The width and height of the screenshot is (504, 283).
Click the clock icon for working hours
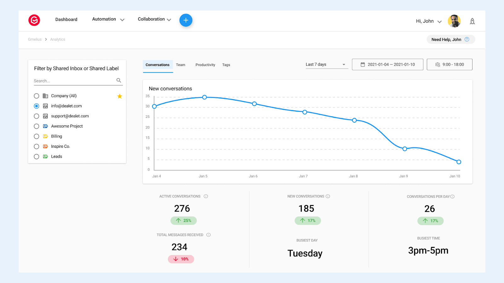coord(438,64)
